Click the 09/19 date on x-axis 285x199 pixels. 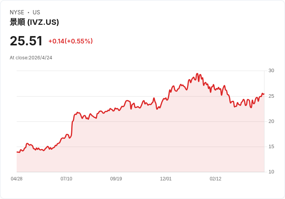(116, 179)
